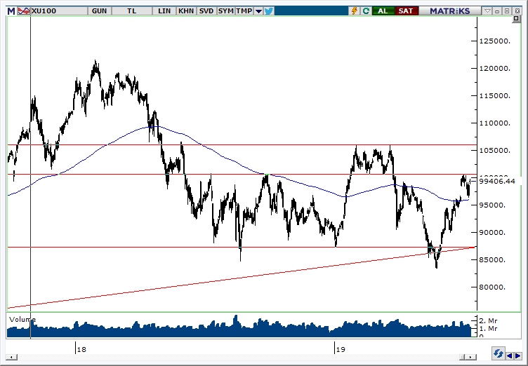Open the chart type icon beside XU100
528x366 pixels.
pyautogui.click(x=24, y=11)
